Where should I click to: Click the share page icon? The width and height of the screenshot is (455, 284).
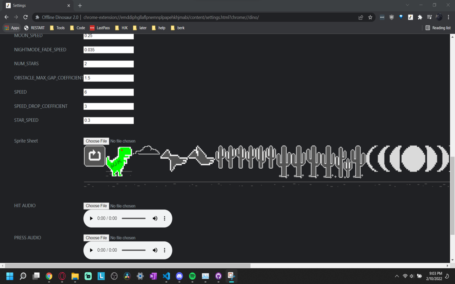tap(361, 17)
